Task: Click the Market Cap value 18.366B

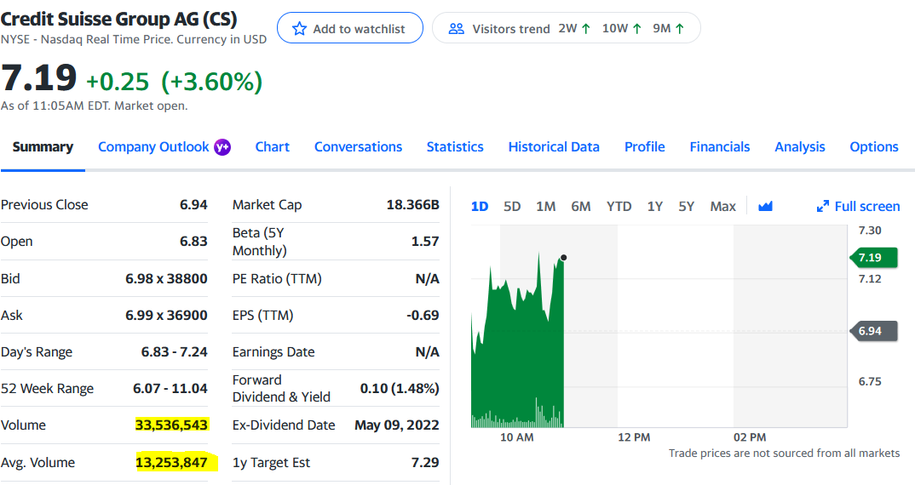Action: click(412, 204)
